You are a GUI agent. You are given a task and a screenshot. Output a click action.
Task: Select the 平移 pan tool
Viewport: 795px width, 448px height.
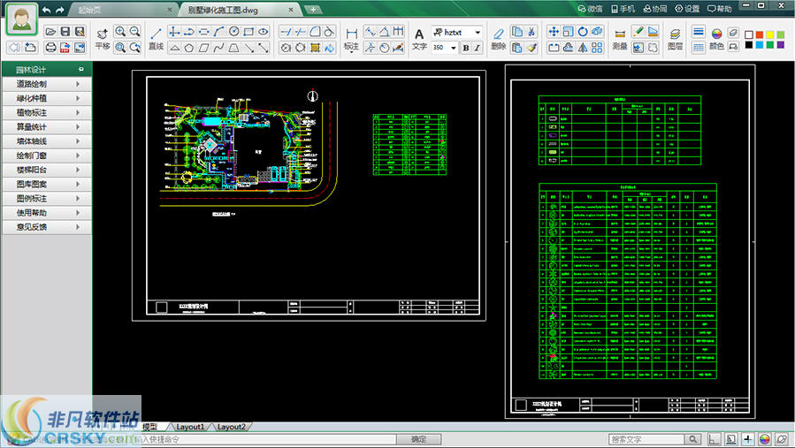click(x=103, y=39)
